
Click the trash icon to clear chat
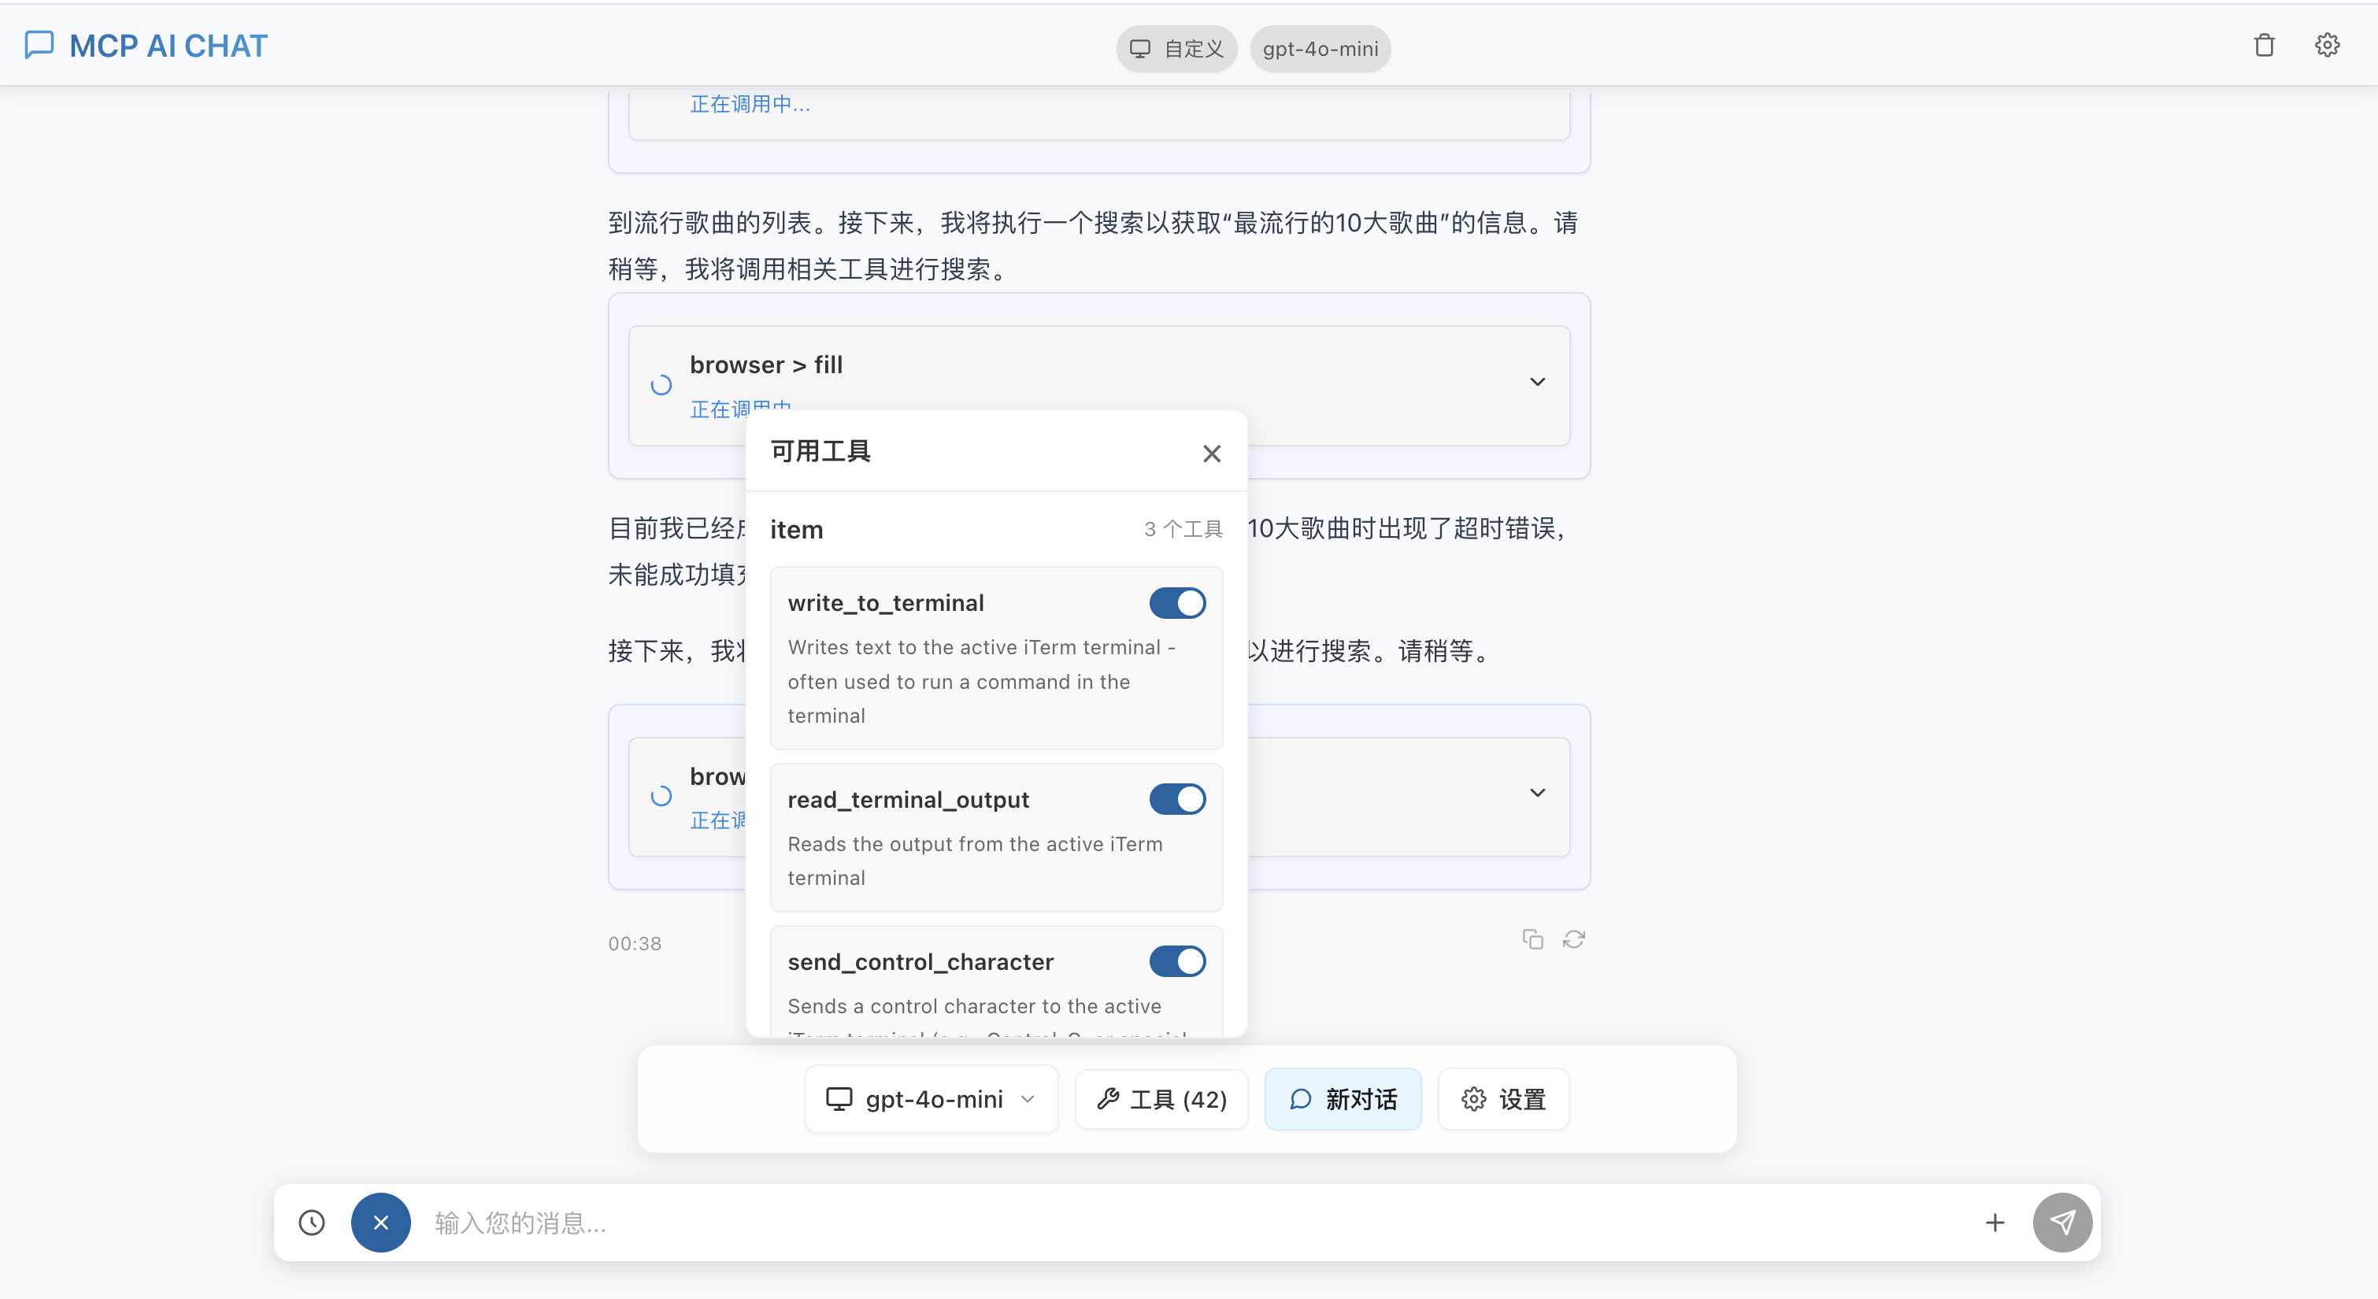[2264, 45]
